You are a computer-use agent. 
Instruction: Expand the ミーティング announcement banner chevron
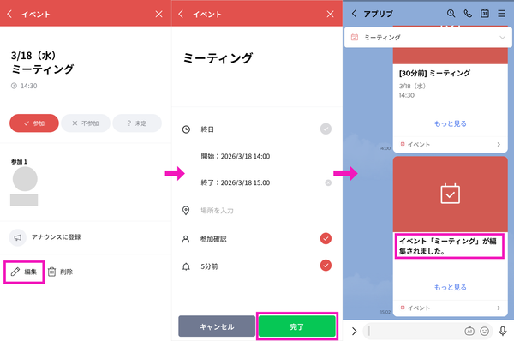tap(502, 38)
